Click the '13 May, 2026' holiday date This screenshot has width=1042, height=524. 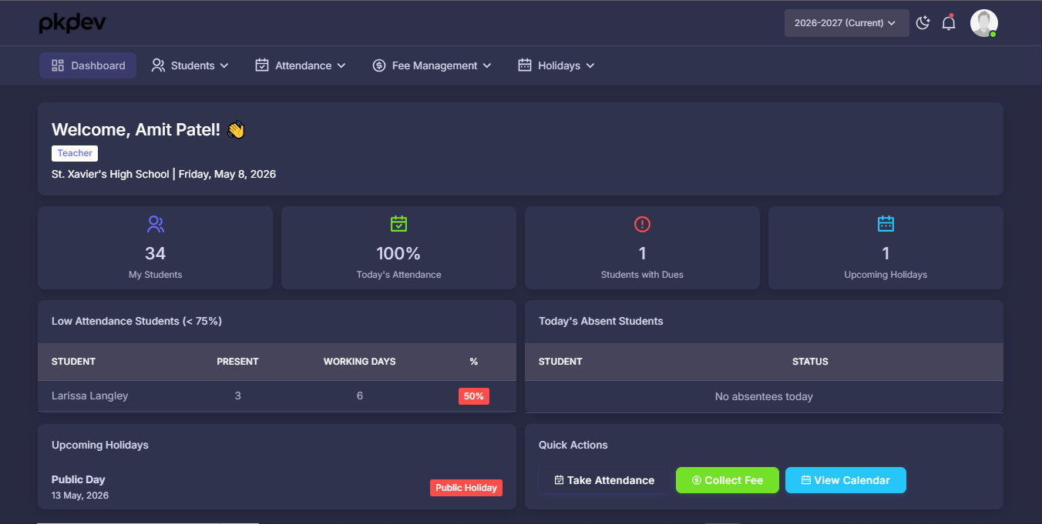[x=80, y=496]
